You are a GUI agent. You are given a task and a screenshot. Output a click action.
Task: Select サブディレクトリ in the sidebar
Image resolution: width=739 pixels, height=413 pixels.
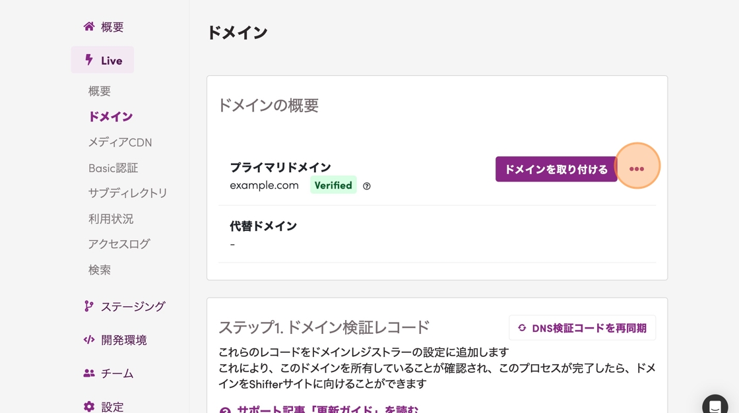click(128, 193)
